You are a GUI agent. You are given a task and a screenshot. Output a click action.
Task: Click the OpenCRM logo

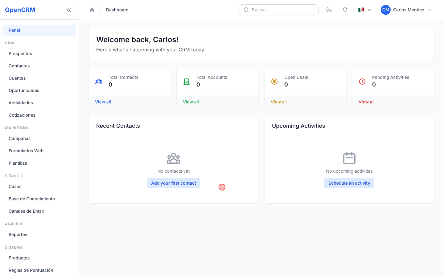coord(20,10)
